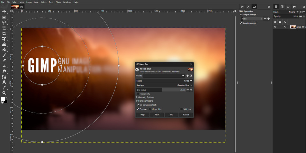
Task: Save Focus Blur preset with plus icon
Action: pos(187,76)
